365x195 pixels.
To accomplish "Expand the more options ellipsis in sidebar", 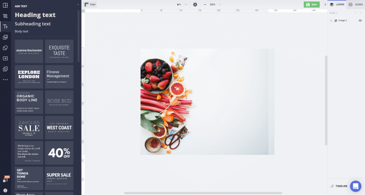I will tap(5, 79).
